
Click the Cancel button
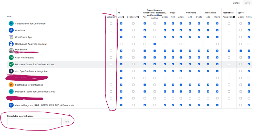237,3
